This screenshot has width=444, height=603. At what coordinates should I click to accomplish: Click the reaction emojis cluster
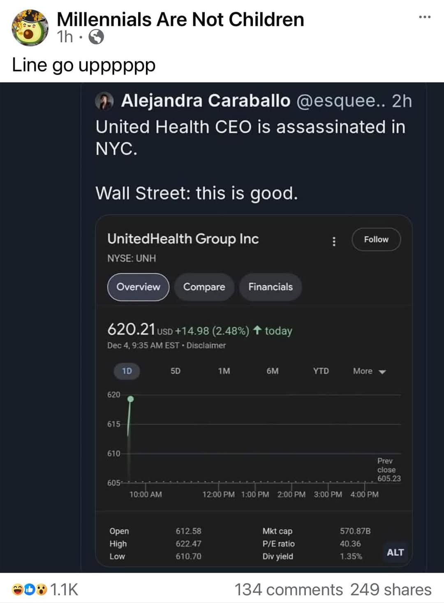pyautogui.click(x=30, y=589)
